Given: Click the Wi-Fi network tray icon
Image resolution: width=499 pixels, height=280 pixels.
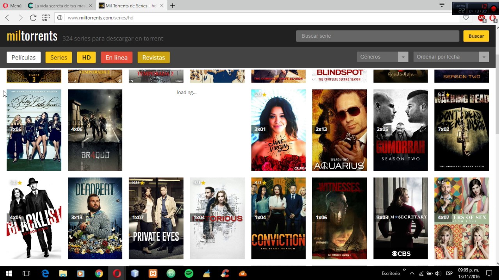Looking at the screenshot, I should pos(421,273).
